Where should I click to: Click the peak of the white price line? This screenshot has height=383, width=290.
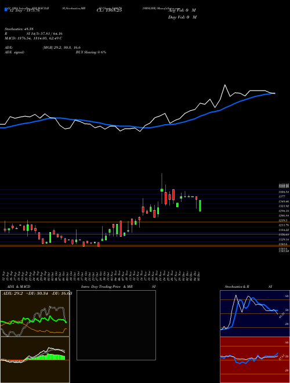pyautogui.click(x=225, y=85)
